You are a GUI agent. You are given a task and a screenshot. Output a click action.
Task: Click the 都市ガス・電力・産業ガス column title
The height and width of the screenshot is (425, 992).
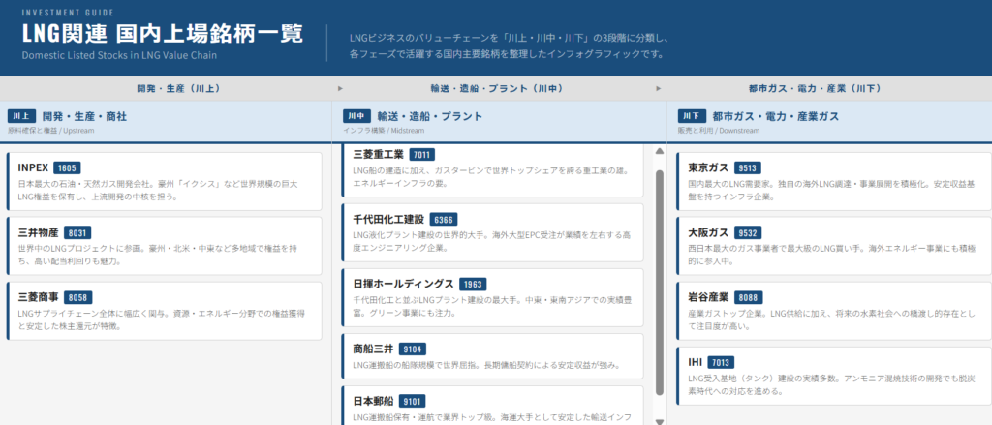tap(776, 116)
